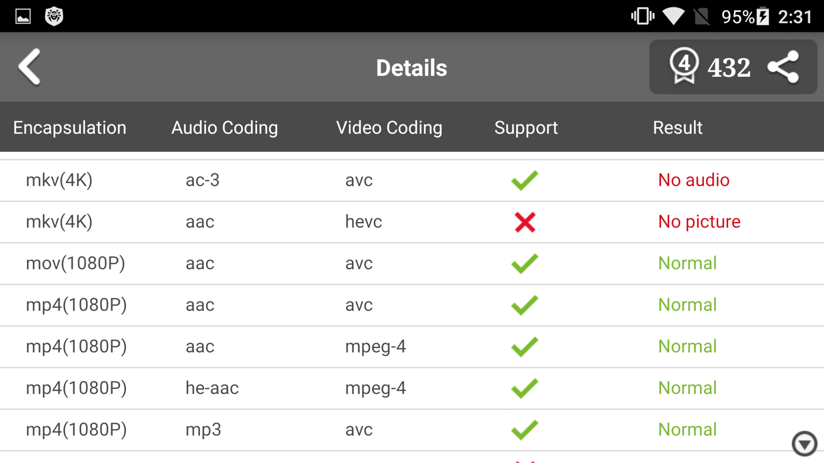Tap the share icon
824x463 pixels.
coord(783,67)
